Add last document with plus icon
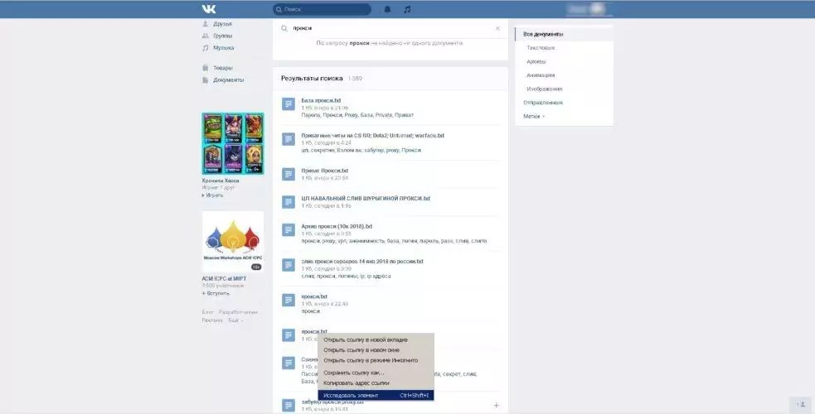The width and height of the screenshot is (815, 414). (x=497, y=405)
